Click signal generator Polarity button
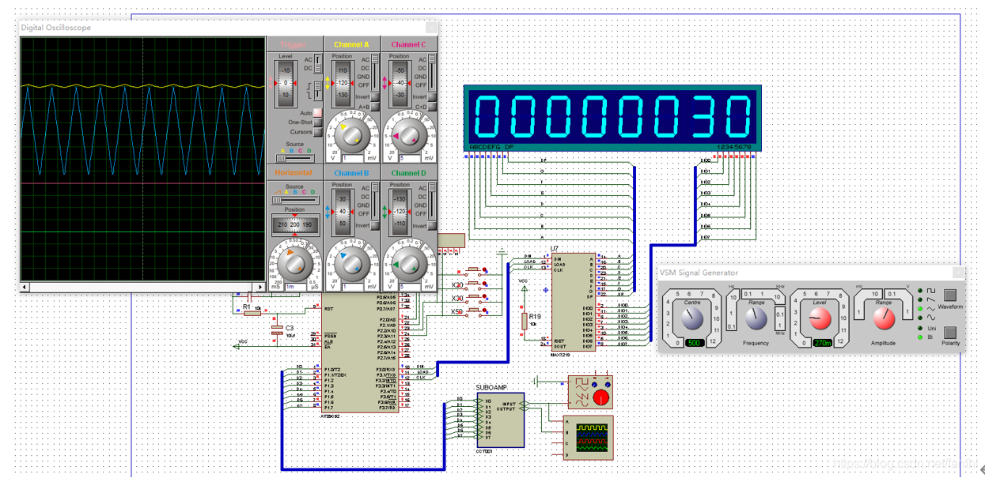 (950, 333)
